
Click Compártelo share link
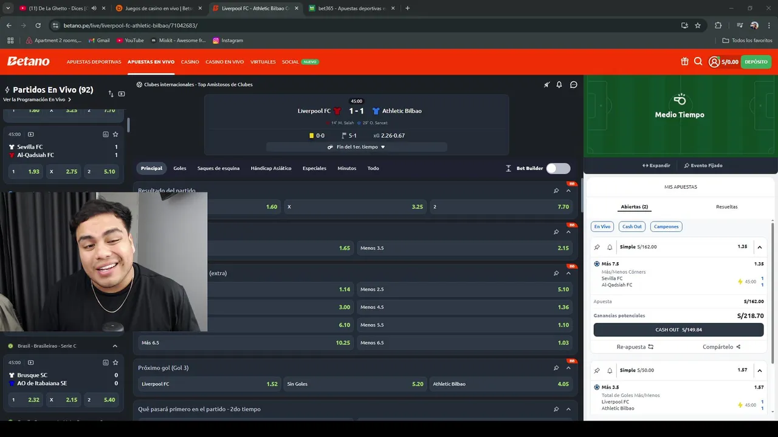[721, 347]
